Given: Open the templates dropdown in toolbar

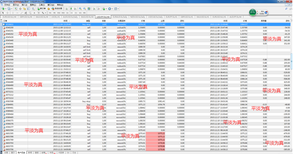Looking at the screenshot, I should tap(118, 9).
